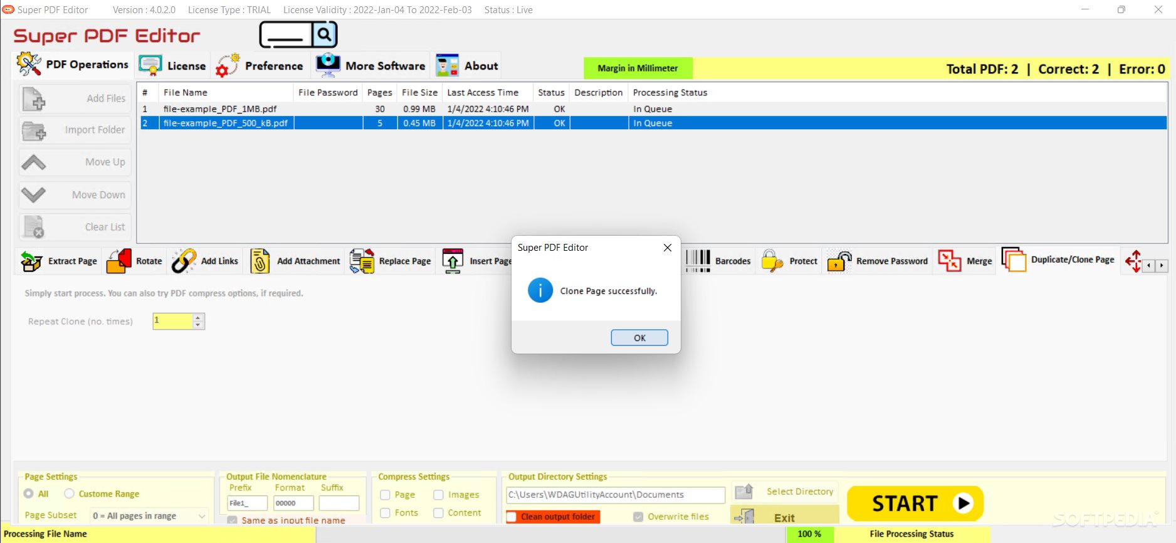Screen dimensions: 1176x543
Task: Open the Preference tab
Action: [x=259, y=65]
